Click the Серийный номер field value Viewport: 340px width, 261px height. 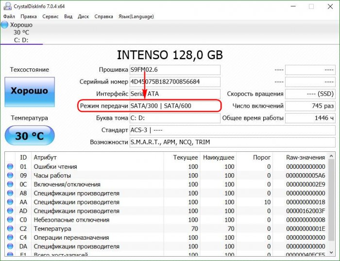pos(175,82)
